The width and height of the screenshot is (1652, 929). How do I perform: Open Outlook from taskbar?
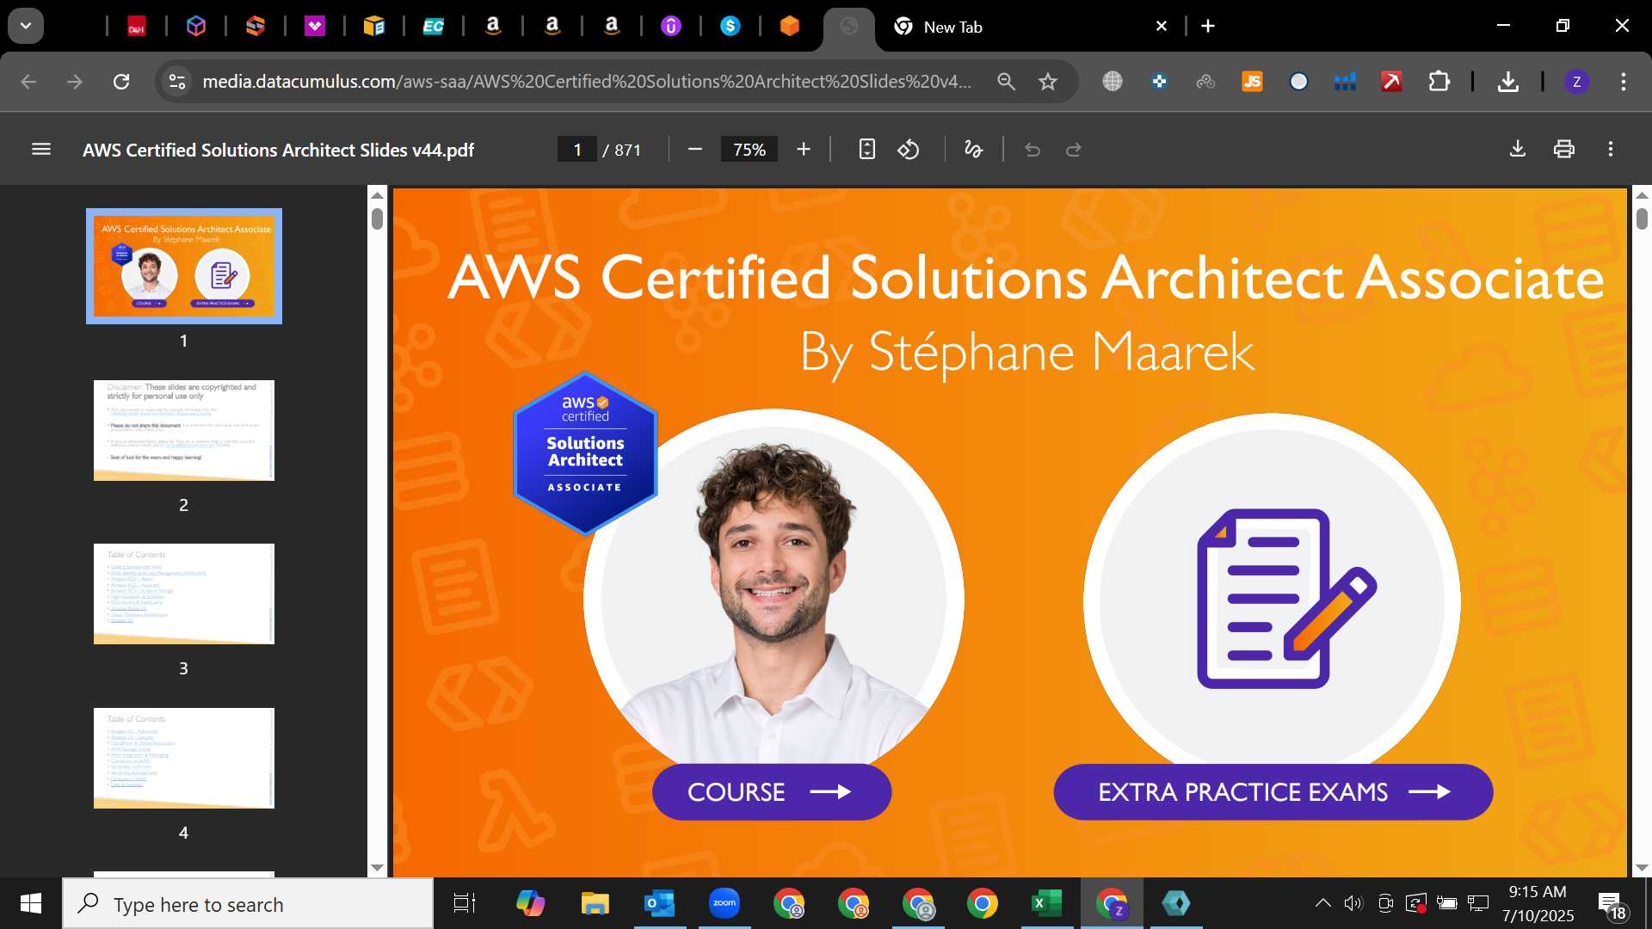click(659, 903)
